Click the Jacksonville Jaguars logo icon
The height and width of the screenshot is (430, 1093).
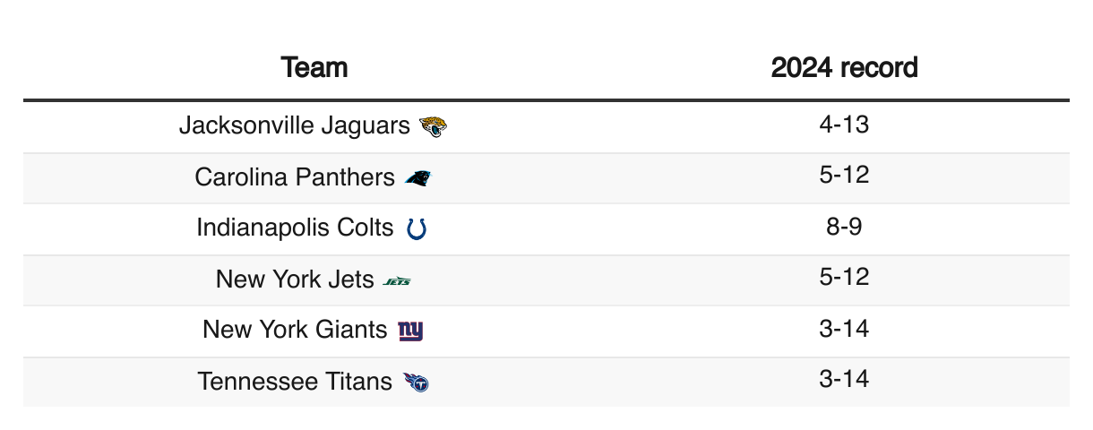pyautogui.click(x=434, y=126)
